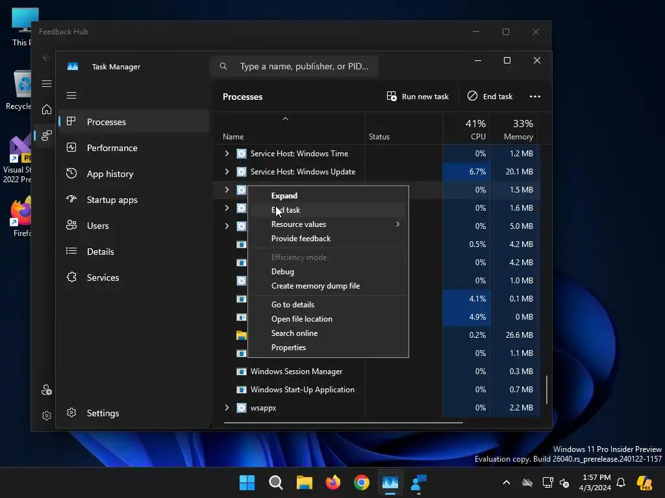
Task: Choose Go to details in context menu
Action: (328, 305)
